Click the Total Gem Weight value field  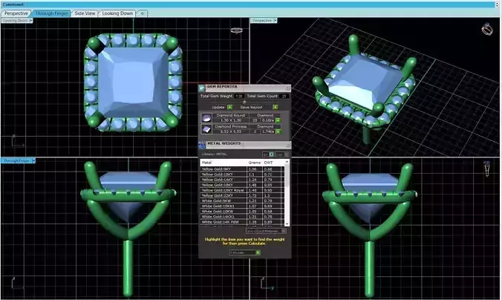pos(239,96)
